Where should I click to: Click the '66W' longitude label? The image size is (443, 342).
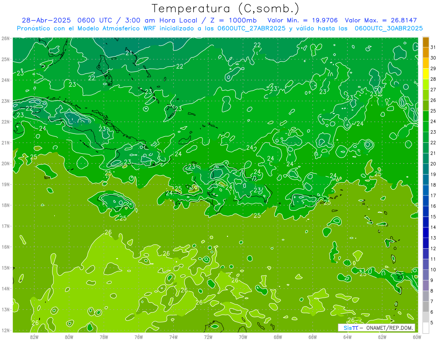[312, 337]
